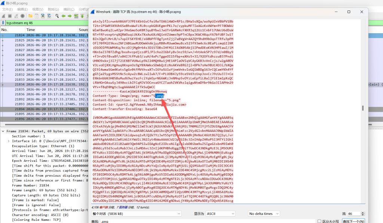Image resolution: width=383 pixels, height=223 pixels.
Task: Open the ASCII display format dropdown
Action: [220, 214]
